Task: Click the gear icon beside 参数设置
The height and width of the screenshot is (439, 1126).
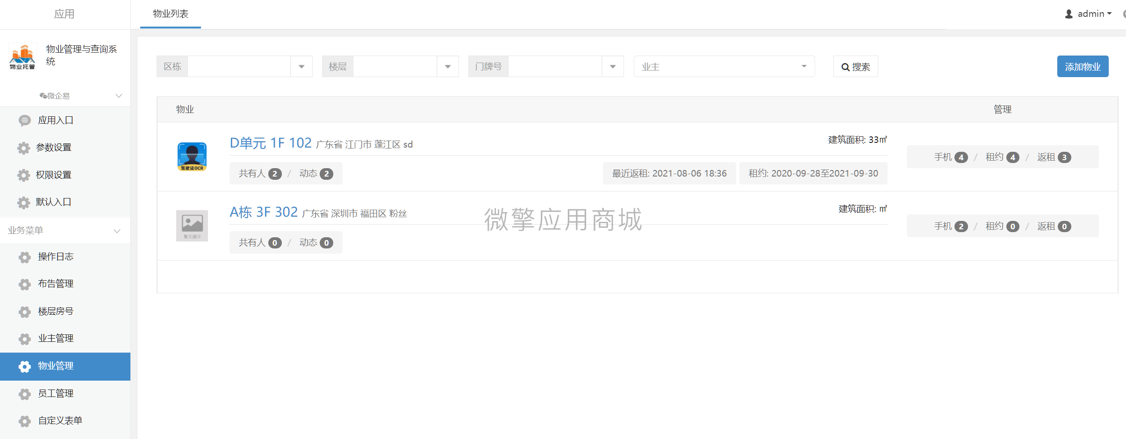Action: point(24,148)
